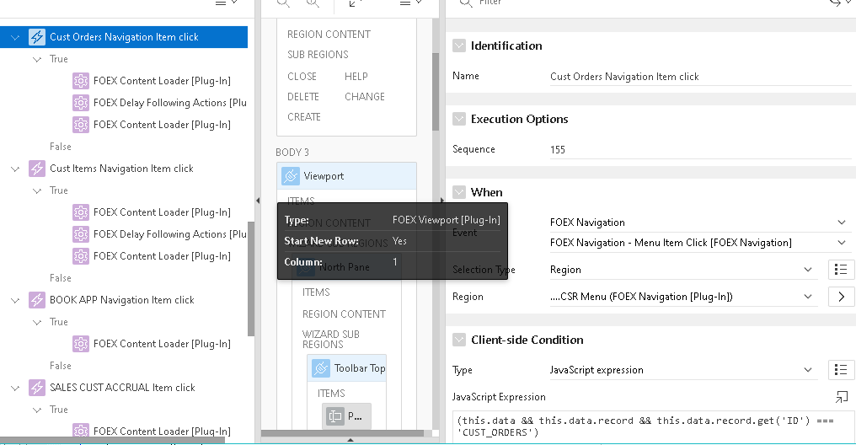Collapse the Cust Orders Navigation Item click node
Image resolution: width=856 pixels, height=445 pixels.
click(15, 37)
